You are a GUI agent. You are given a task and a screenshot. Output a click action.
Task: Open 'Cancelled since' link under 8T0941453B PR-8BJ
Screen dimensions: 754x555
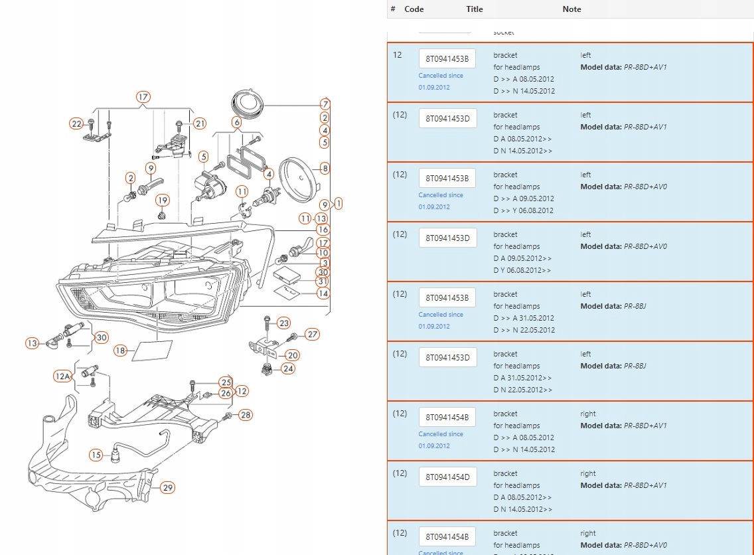coord(441,320)
